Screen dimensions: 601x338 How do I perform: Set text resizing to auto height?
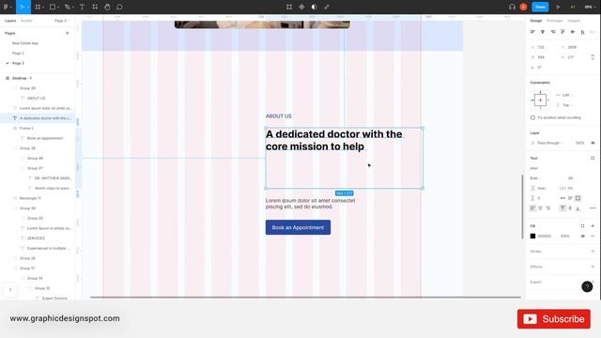(x=570, y=198)
